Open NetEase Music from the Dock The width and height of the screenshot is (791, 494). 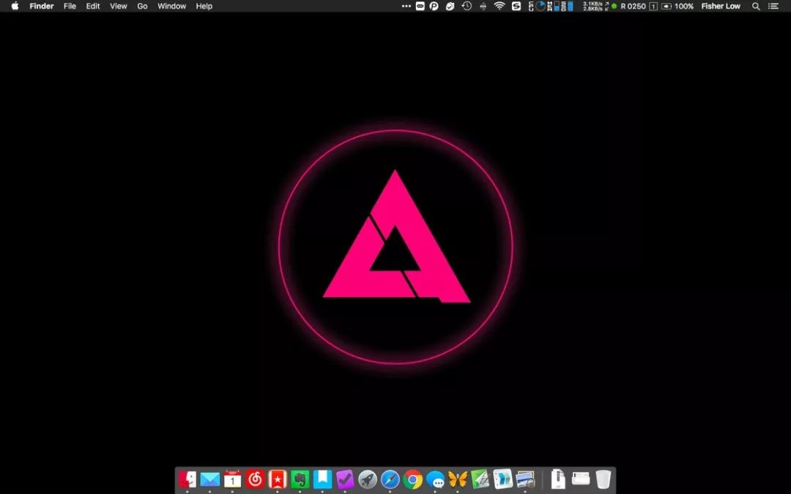[255, 479]
